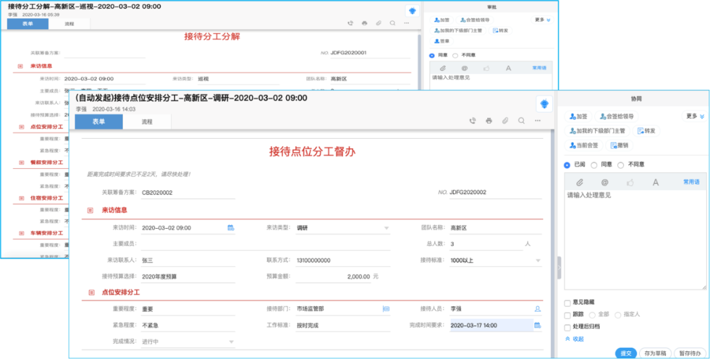
Task: Check the 处理后归档 checkbox
Action: pos(567,327)
